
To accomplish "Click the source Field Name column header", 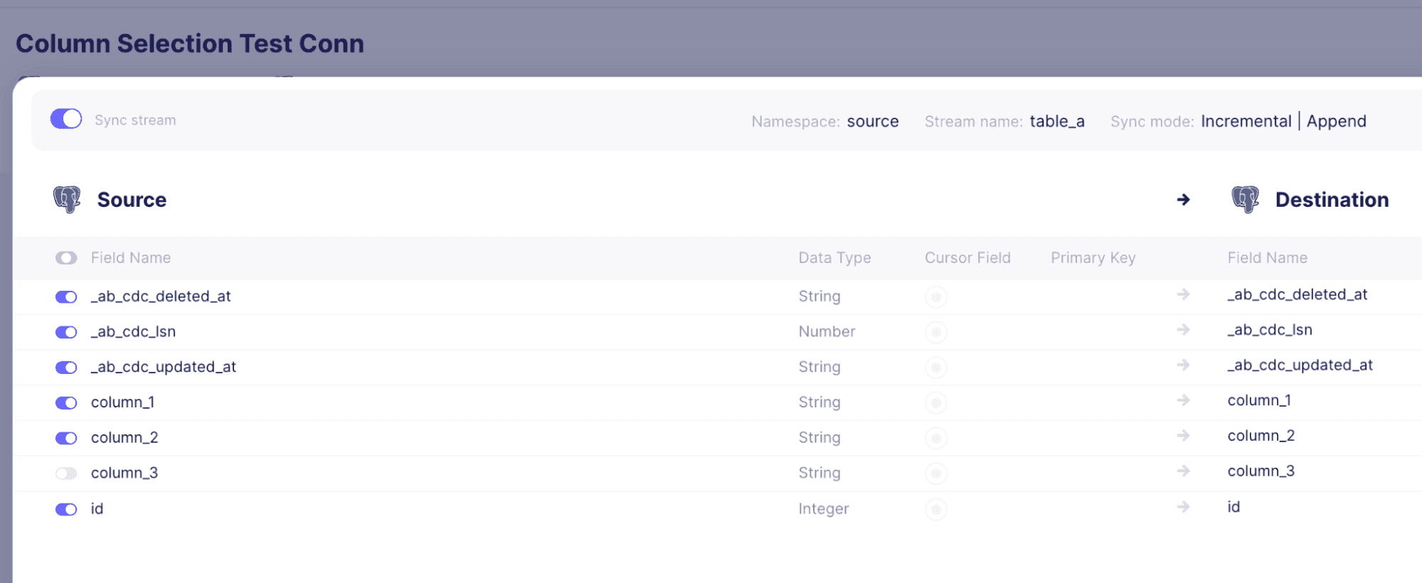I will point(131,258).
